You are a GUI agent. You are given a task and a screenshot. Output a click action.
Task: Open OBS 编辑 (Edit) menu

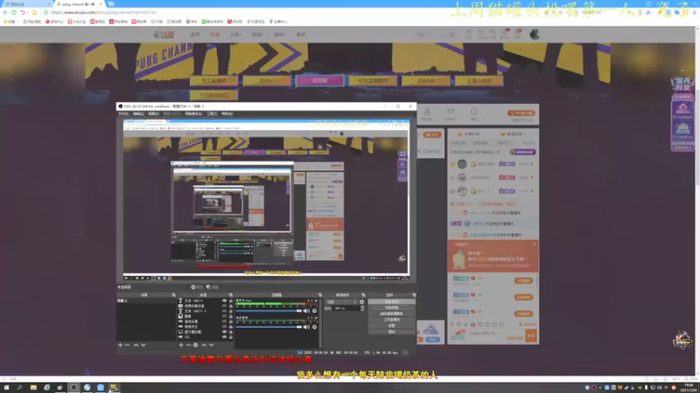pyautogui.click(x=138, y=114)
